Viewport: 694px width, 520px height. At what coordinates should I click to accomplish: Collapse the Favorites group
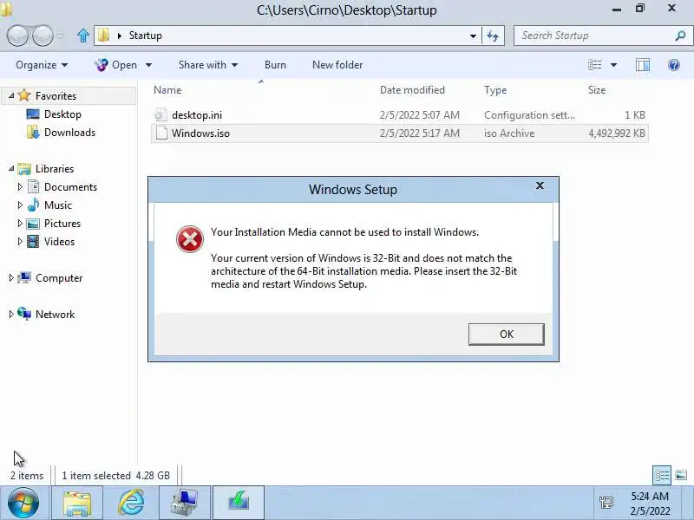click(11, 95)
